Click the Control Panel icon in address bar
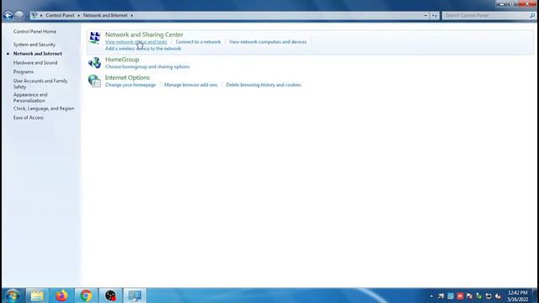Screen dimensions: 539x303 35,15
